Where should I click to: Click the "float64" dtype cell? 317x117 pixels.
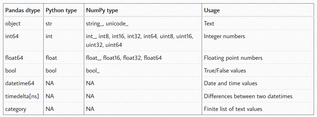pos(14,58)
